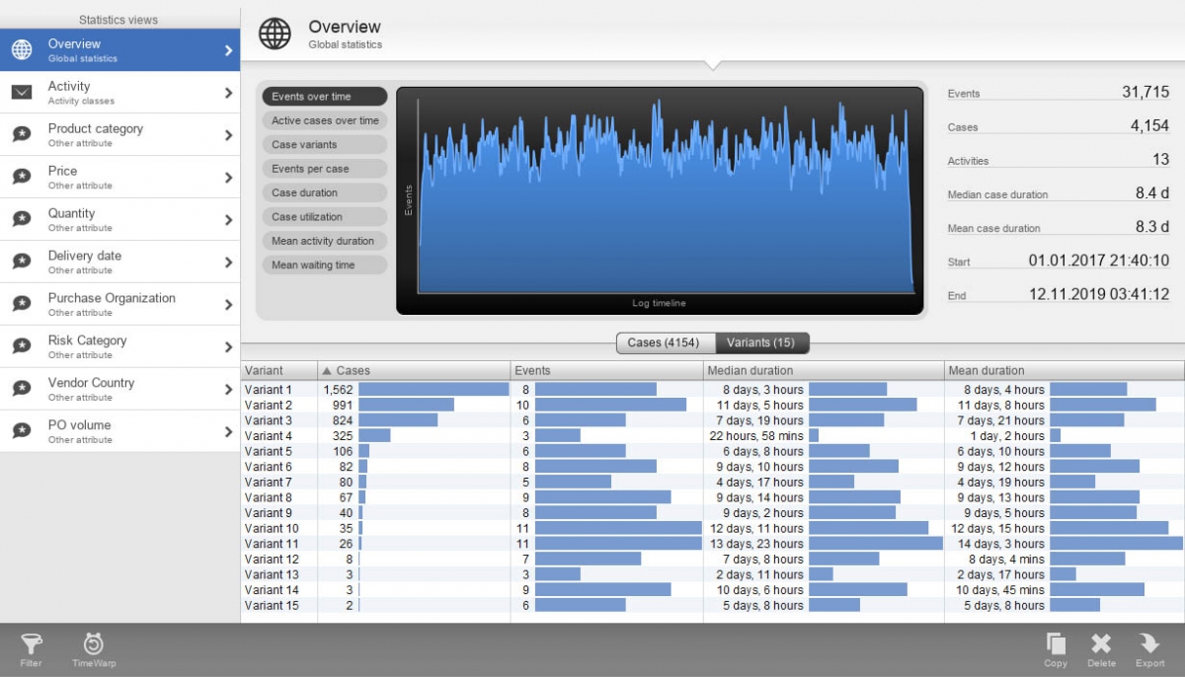1185x677 pixels.
Task: Click the Quantity attribute tag icon
Action: 19,218
